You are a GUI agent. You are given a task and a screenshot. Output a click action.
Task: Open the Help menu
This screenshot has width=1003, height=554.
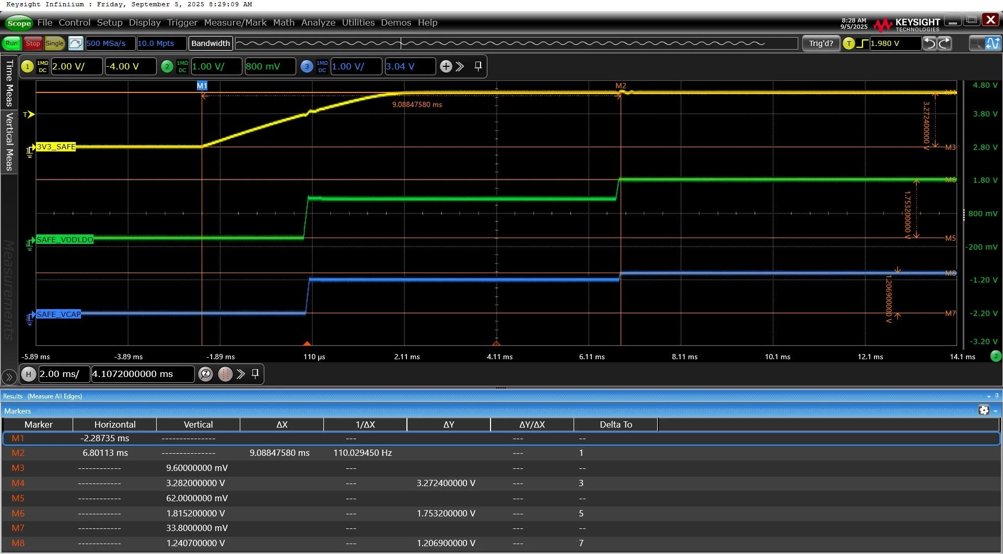(427, 22)
